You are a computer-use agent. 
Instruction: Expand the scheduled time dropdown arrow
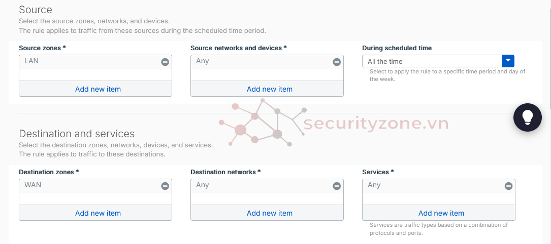point(508,61)
